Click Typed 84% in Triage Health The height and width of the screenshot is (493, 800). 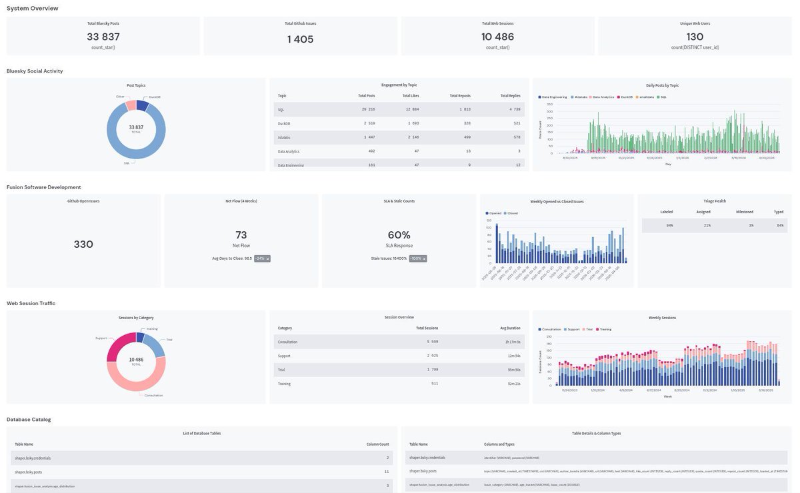(780, 225)
